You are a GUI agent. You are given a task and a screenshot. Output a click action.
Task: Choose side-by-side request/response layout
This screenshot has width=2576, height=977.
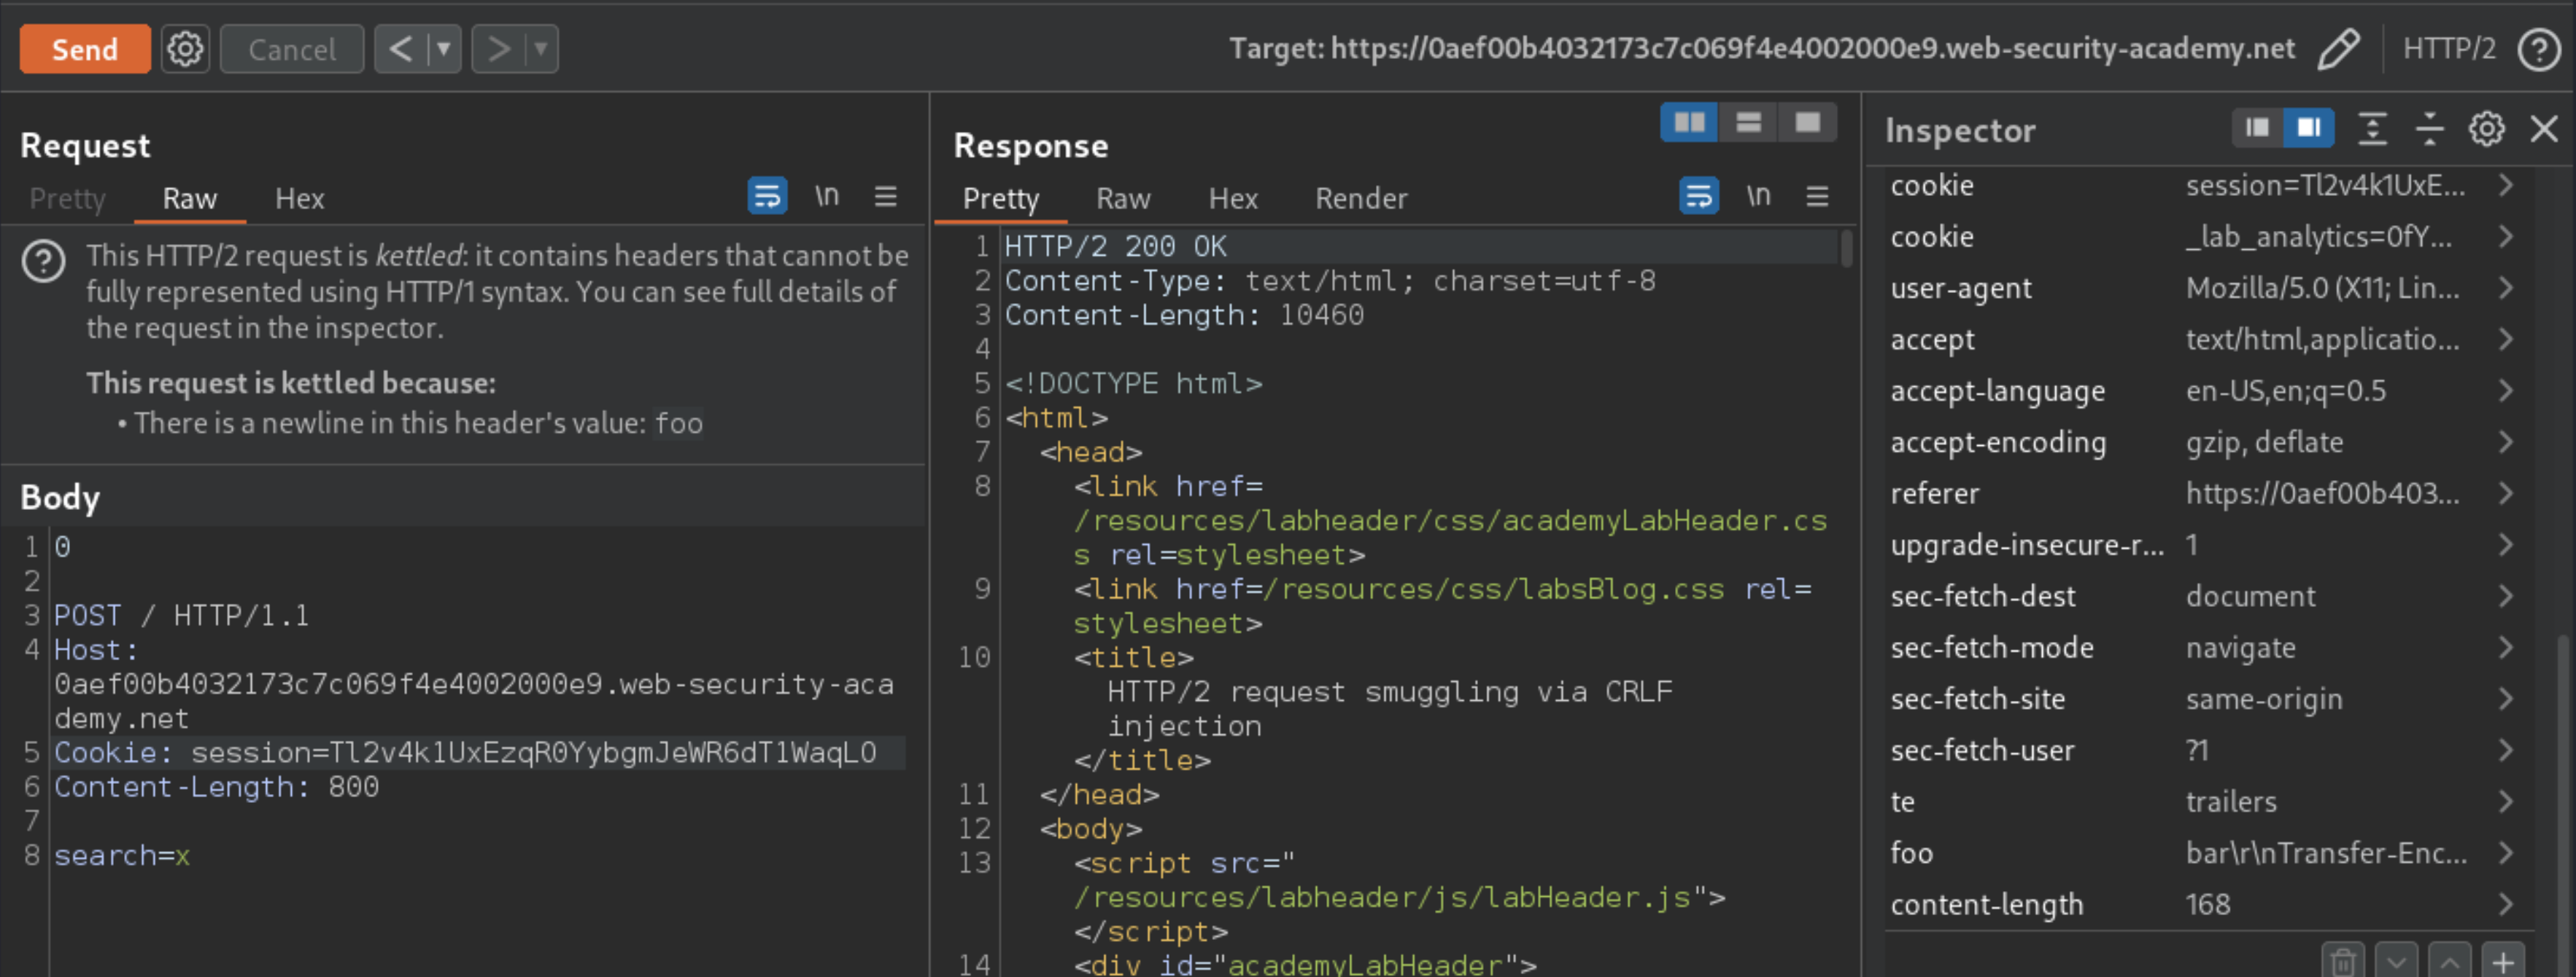1689,123
